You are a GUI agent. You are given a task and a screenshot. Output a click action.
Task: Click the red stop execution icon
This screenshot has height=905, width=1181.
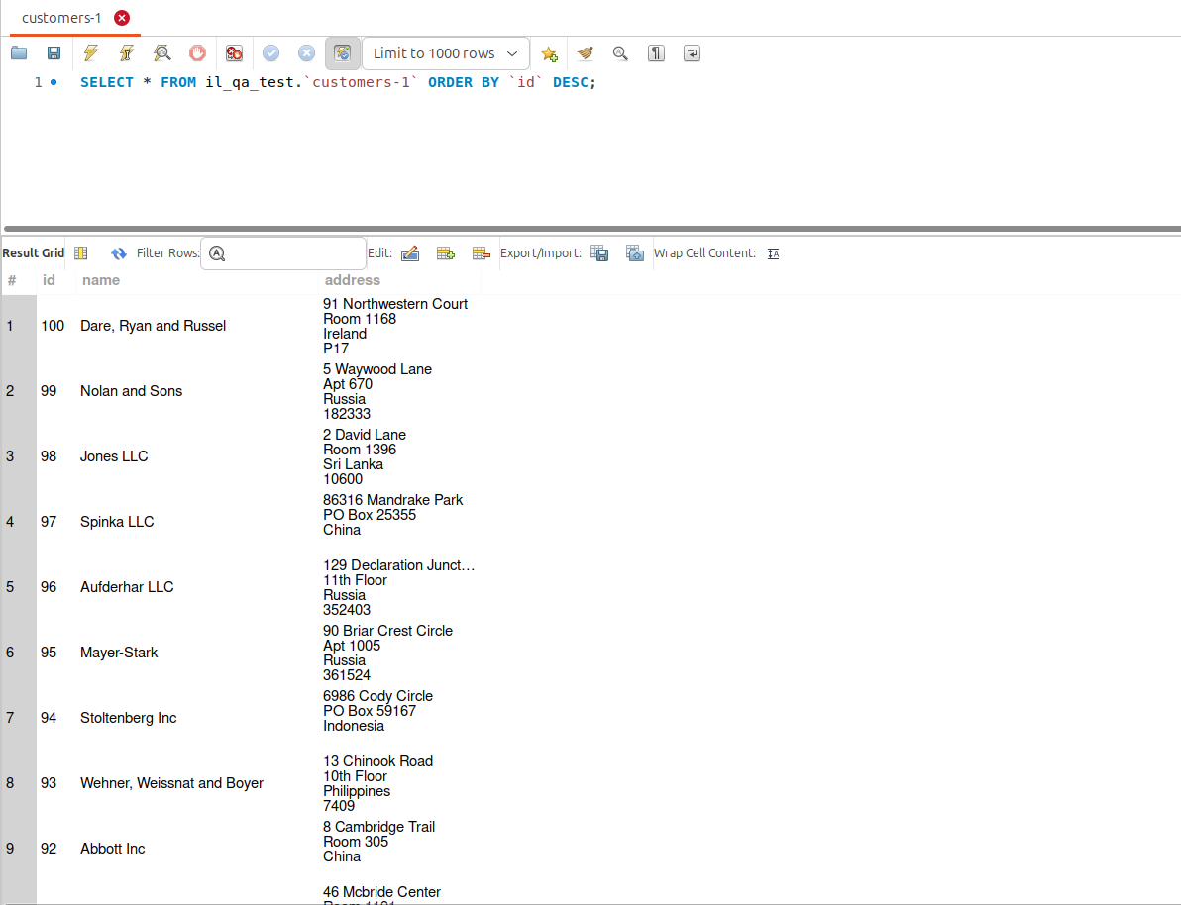click(198, 53)
